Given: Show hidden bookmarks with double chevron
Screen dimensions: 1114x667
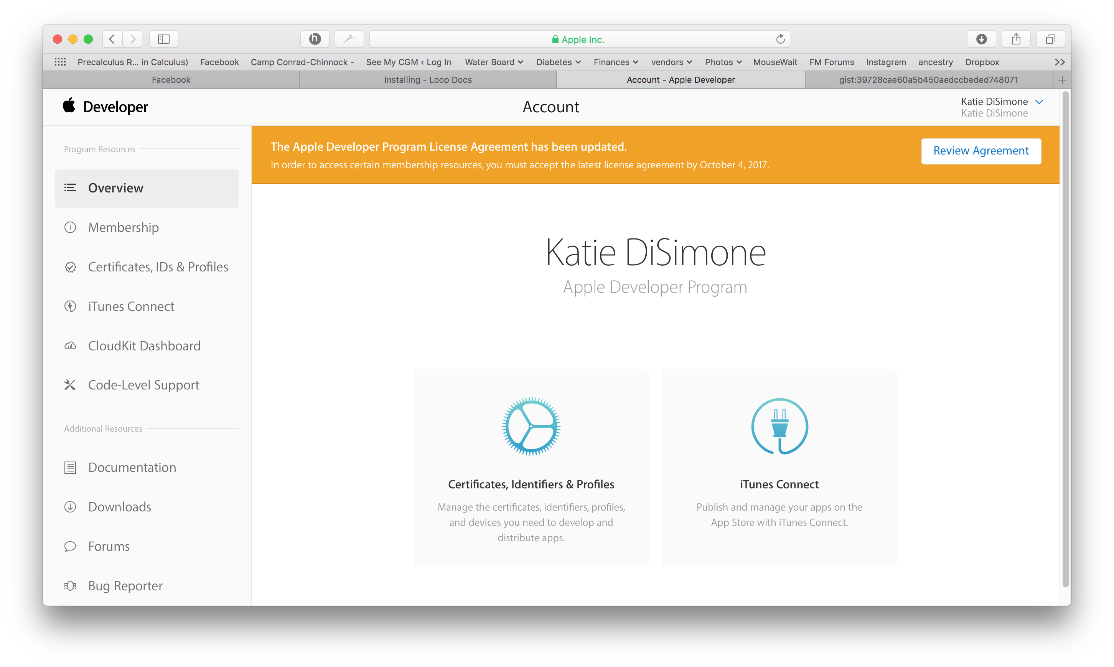Looking at the screenshot, I should 1060,62.
